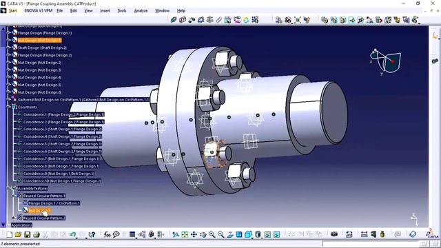
Task: Select Coincidence.1 constraint in tree
Action: tap(64, 114)
